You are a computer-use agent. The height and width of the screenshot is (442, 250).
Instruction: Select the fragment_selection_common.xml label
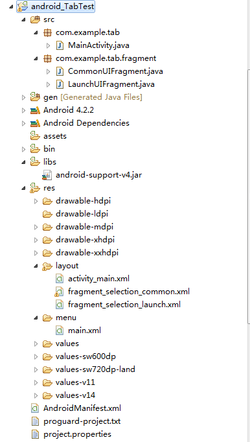pos(129,292)
